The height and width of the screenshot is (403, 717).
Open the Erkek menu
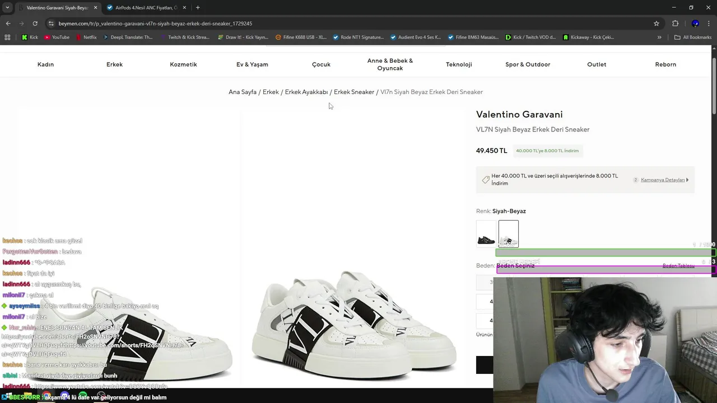(x=114, y=64)
